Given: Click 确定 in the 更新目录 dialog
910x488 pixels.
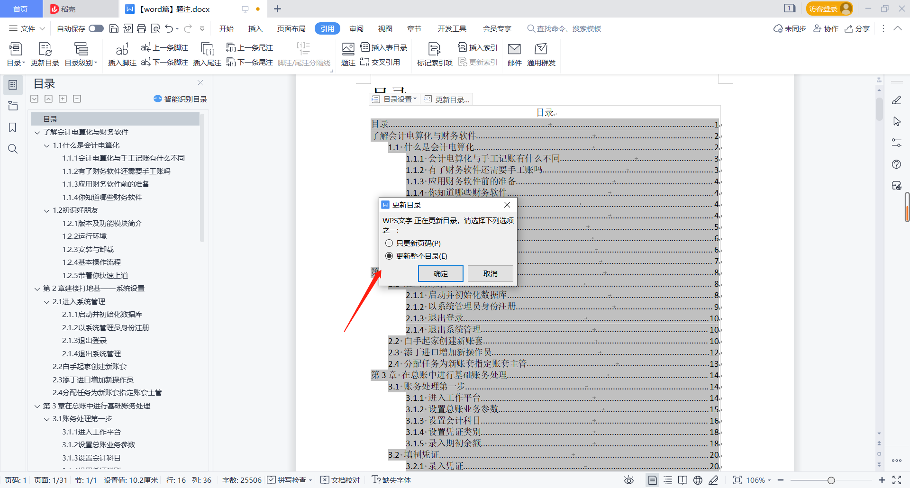Looking at the screenshot, I should coord(440,273).
